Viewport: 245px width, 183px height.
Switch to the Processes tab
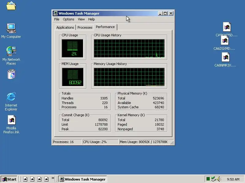click(x=85, y=27)
